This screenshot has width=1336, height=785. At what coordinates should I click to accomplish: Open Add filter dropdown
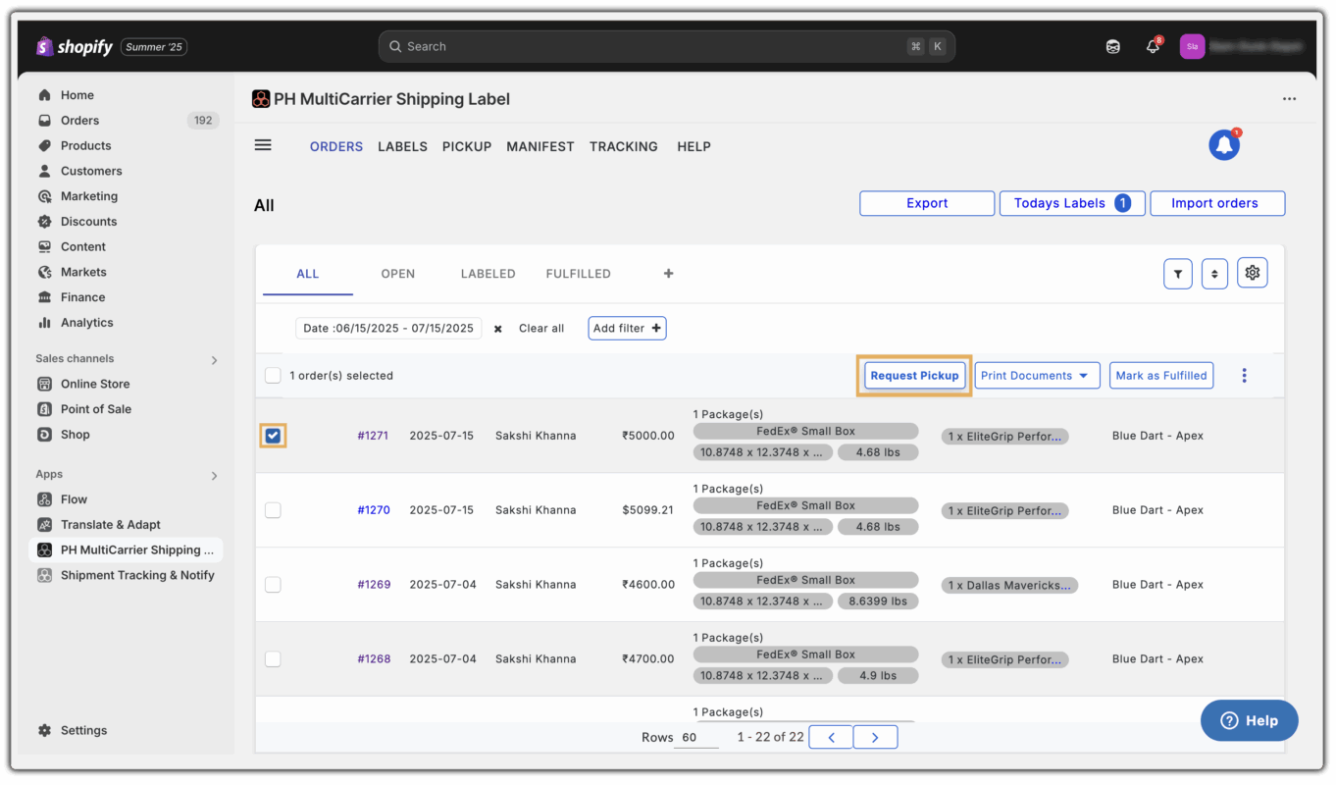(627, 329)
